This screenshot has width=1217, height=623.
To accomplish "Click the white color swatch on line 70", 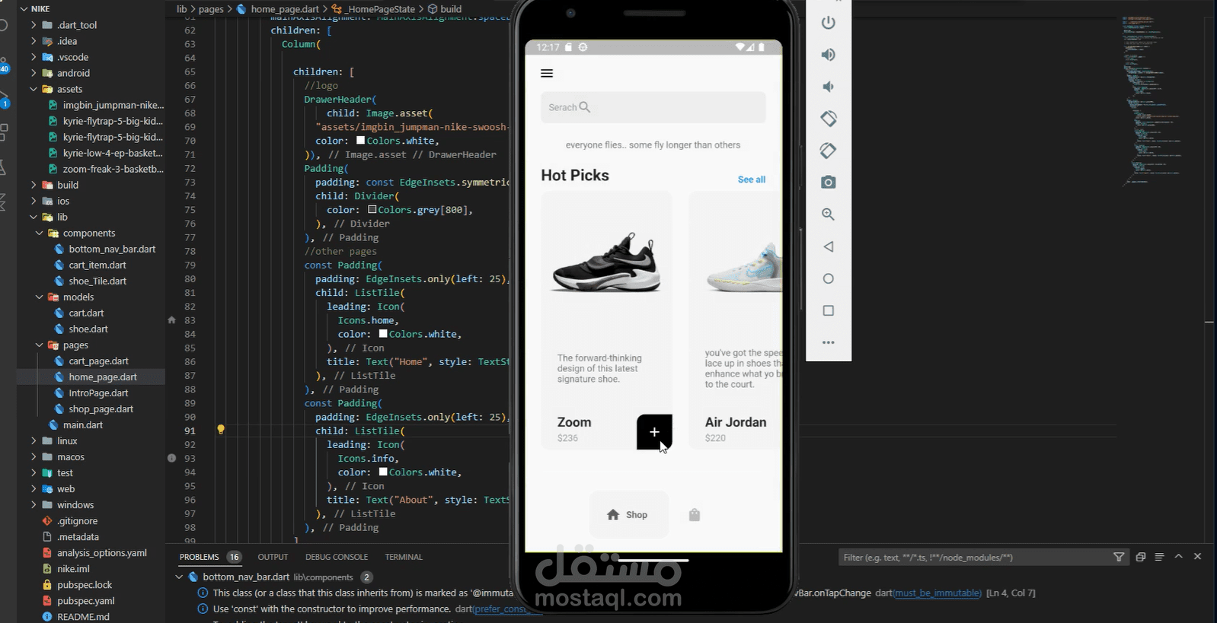I will click(360, 141).
